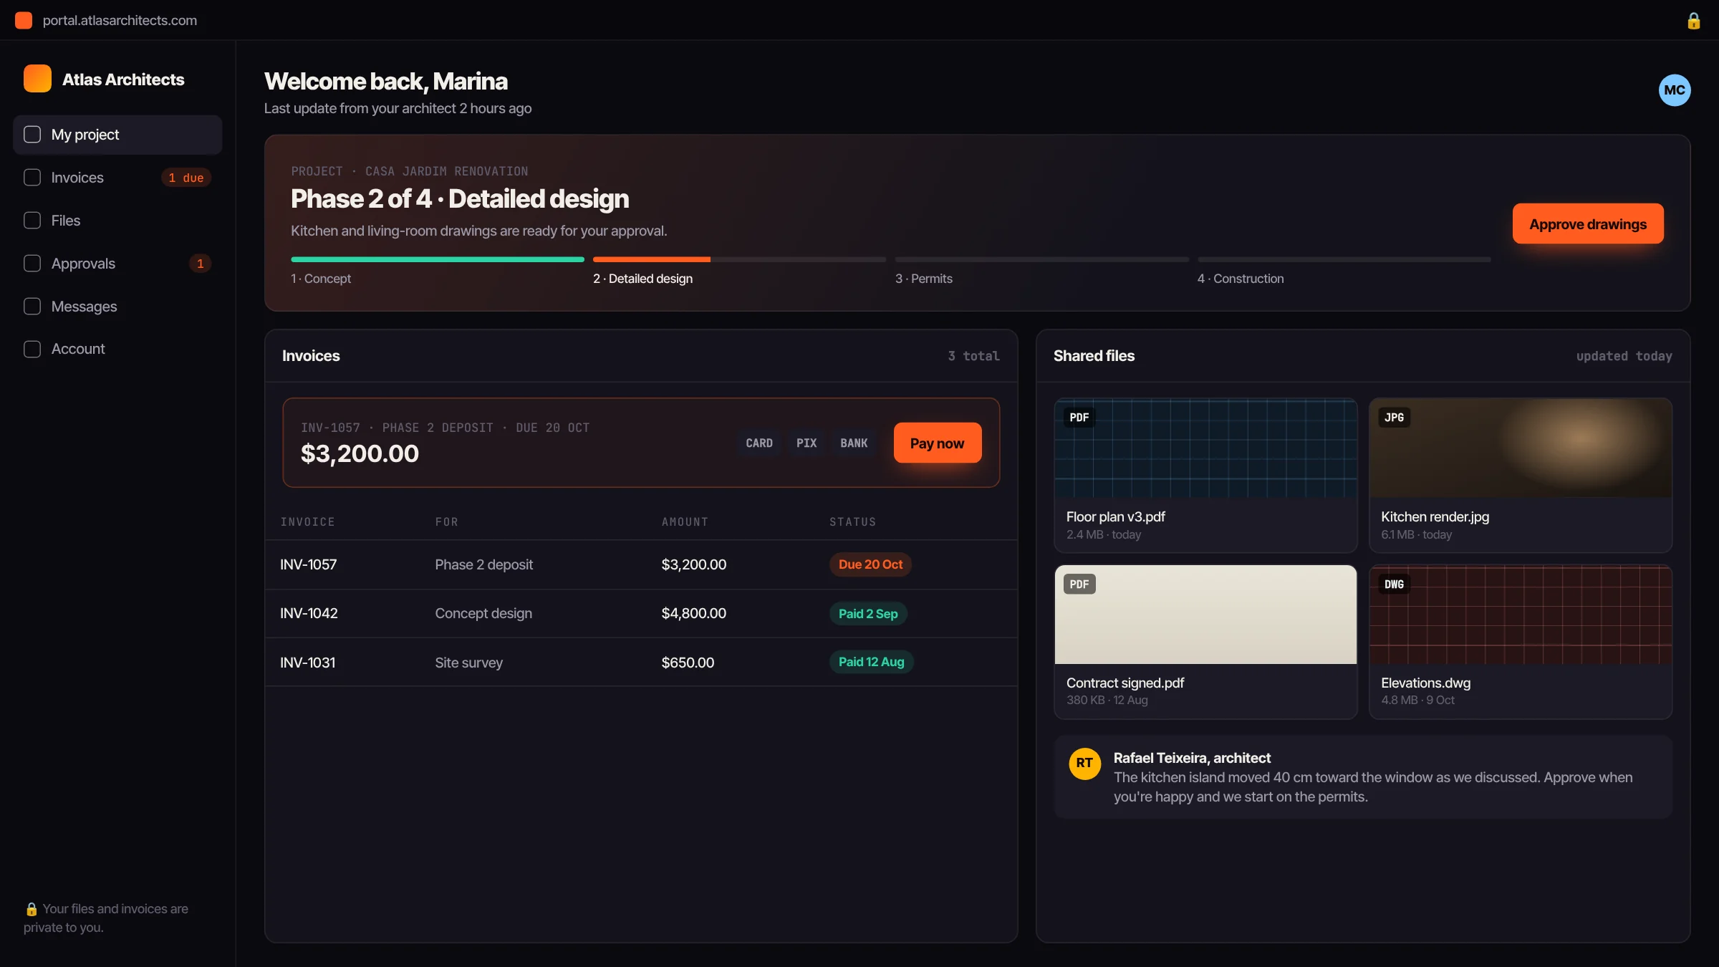Click the MC user avatar
Image resolution: width=1719 pixels, height=967 pixels.
click(1674, 90)
